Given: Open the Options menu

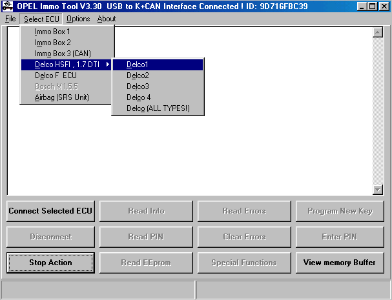Looking at the screenshot, I should [x=78, y=19].
